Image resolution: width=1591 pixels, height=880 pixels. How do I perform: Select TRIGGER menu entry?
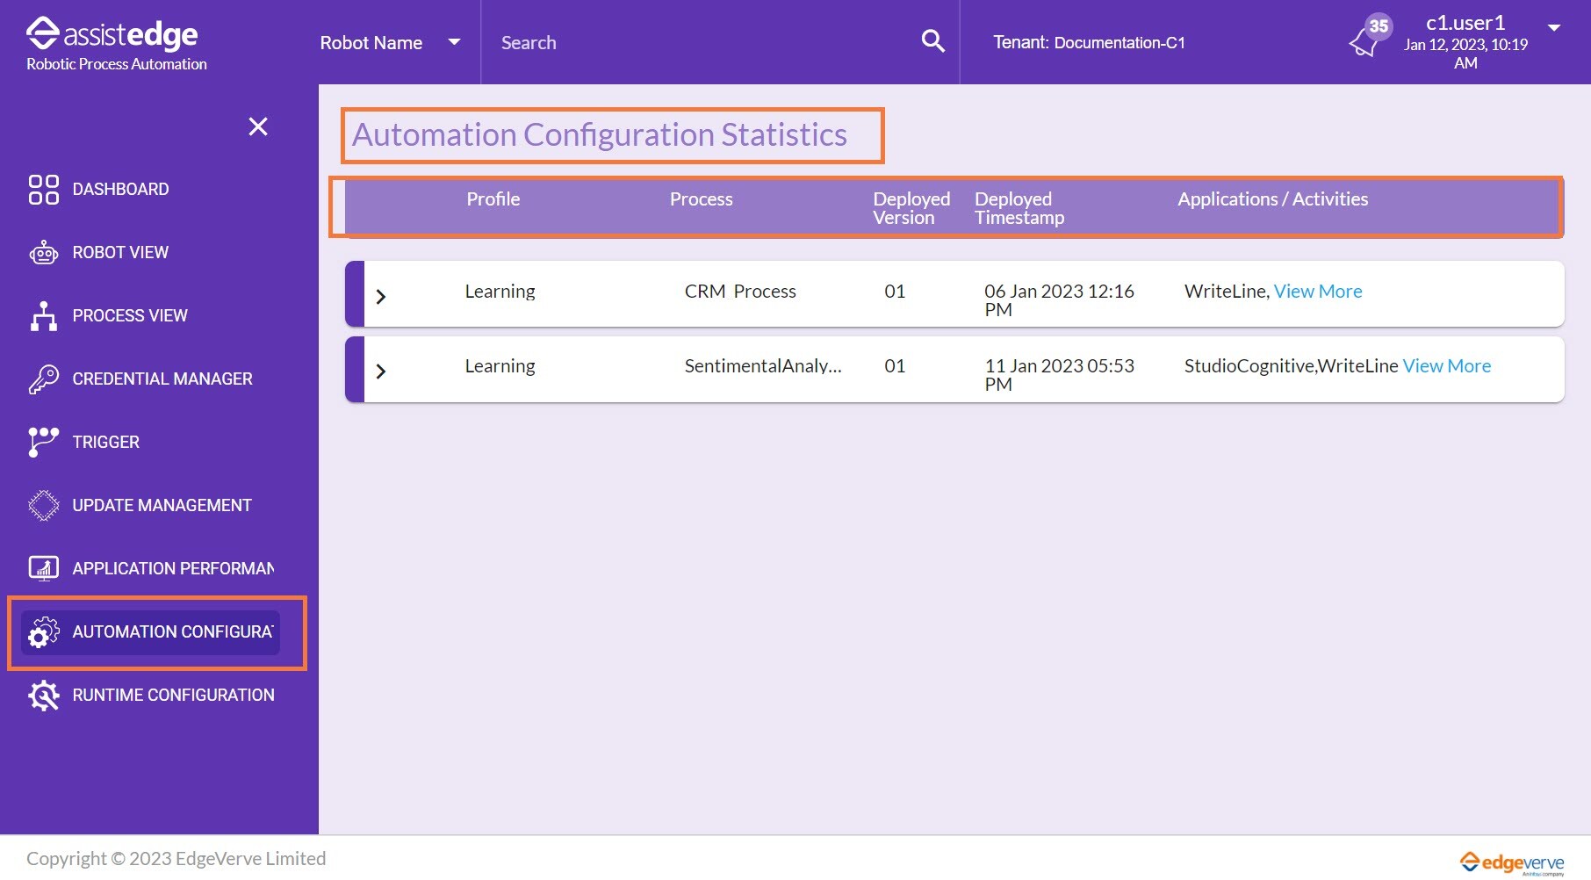coord(105,443)
